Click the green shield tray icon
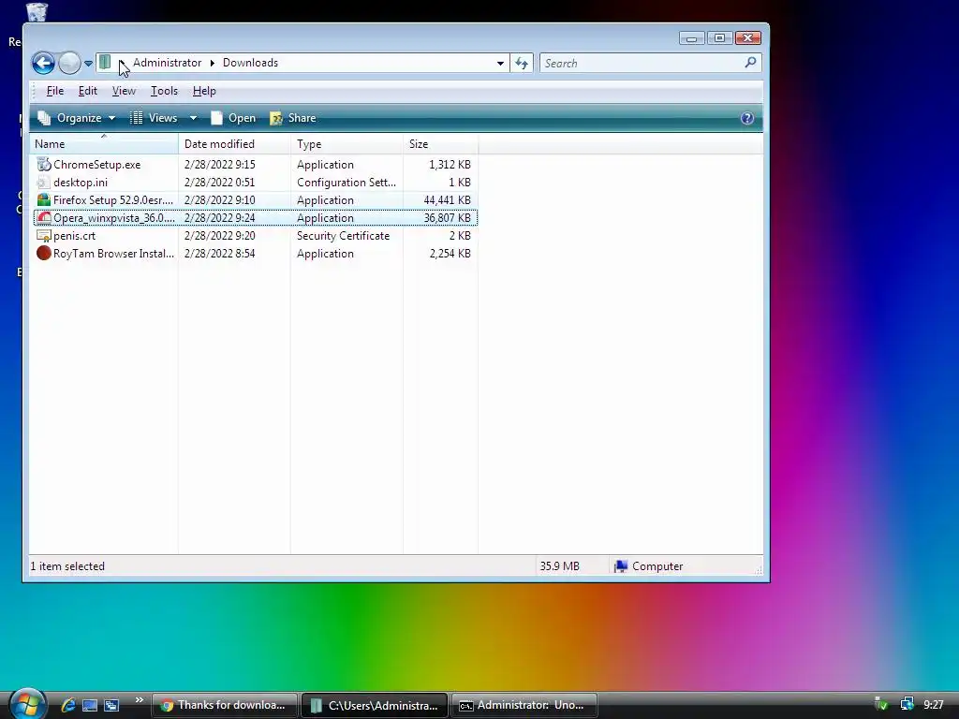 (880, 704)
